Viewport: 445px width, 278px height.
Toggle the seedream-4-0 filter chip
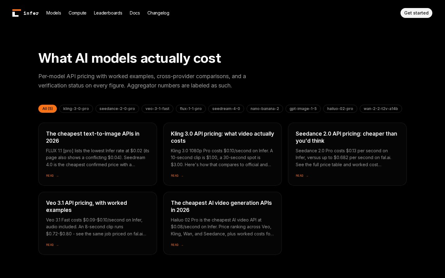pyautogui.click(x=226, y=109)
